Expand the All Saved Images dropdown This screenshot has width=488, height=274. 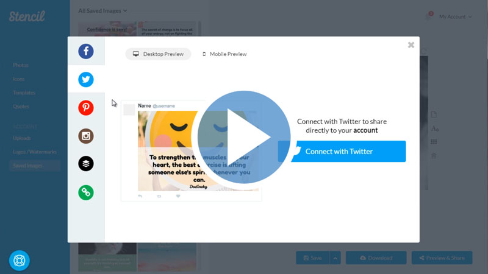(x=102, y=10)
